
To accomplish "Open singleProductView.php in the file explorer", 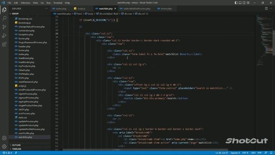I will pyautogui.click(x=31, y=105).
